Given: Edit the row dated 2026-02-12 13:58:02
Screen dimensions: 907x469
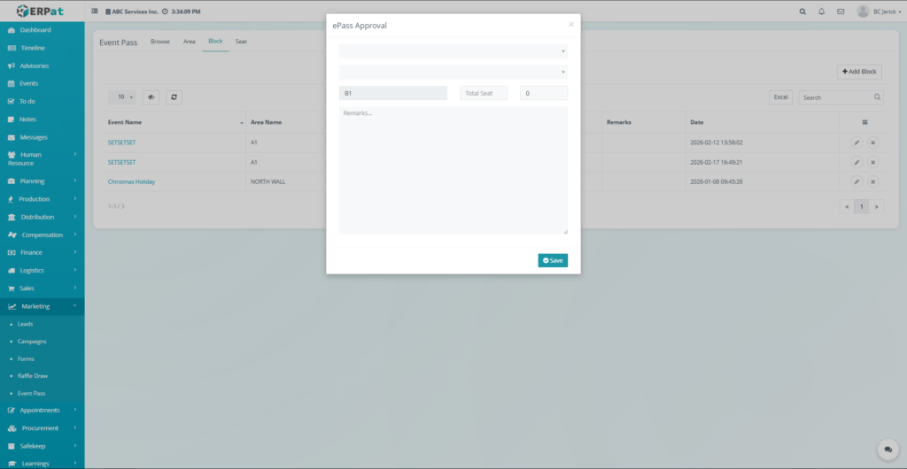Looking at the screenshot, I should (x=857, y=142).
